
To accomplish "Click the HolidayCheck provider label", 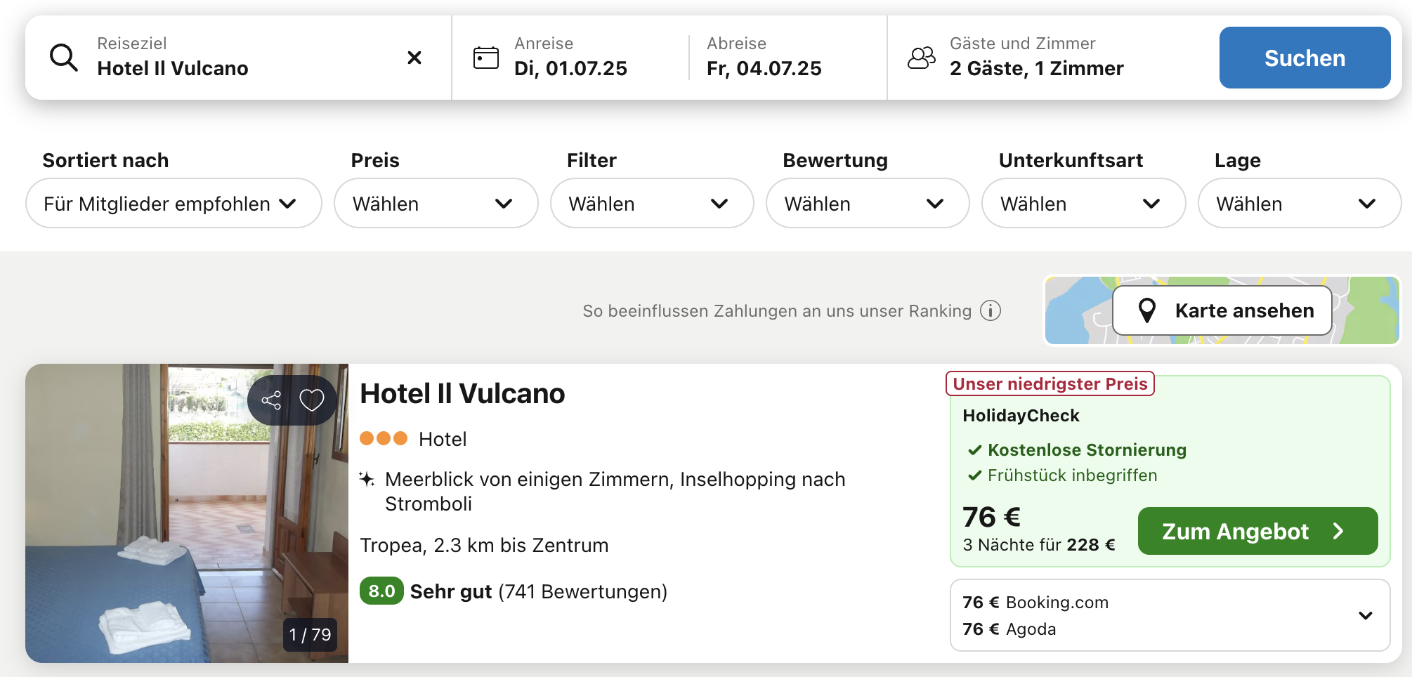I will coord(1021,415).
